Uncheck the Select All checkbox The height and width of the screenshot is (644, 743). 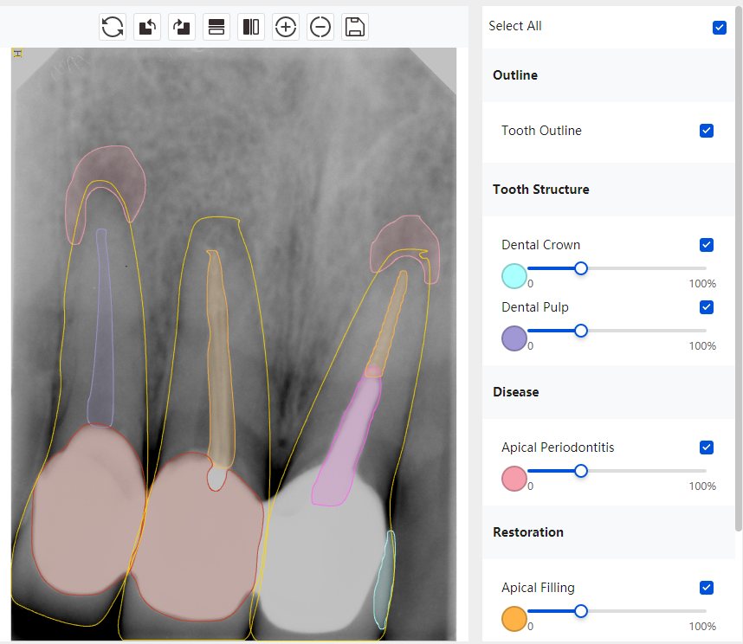(720, 27)
